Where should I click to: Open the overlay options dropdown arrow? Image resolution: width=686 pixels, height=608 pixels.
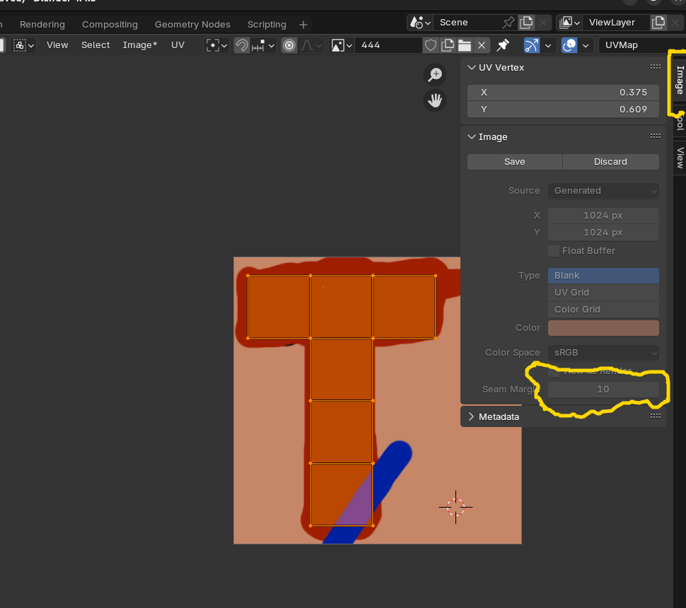[586, 45]
